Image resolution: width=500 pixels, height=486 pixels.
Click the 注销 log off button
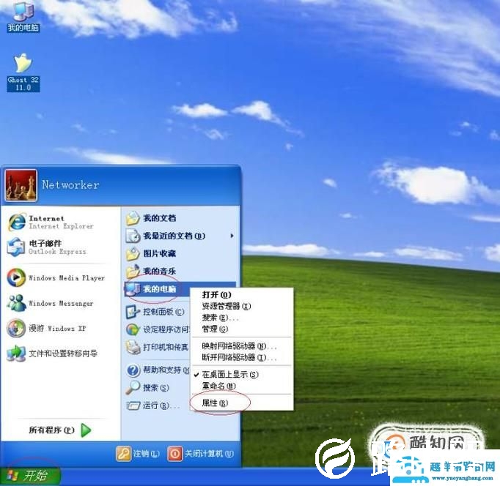[138, 454]
